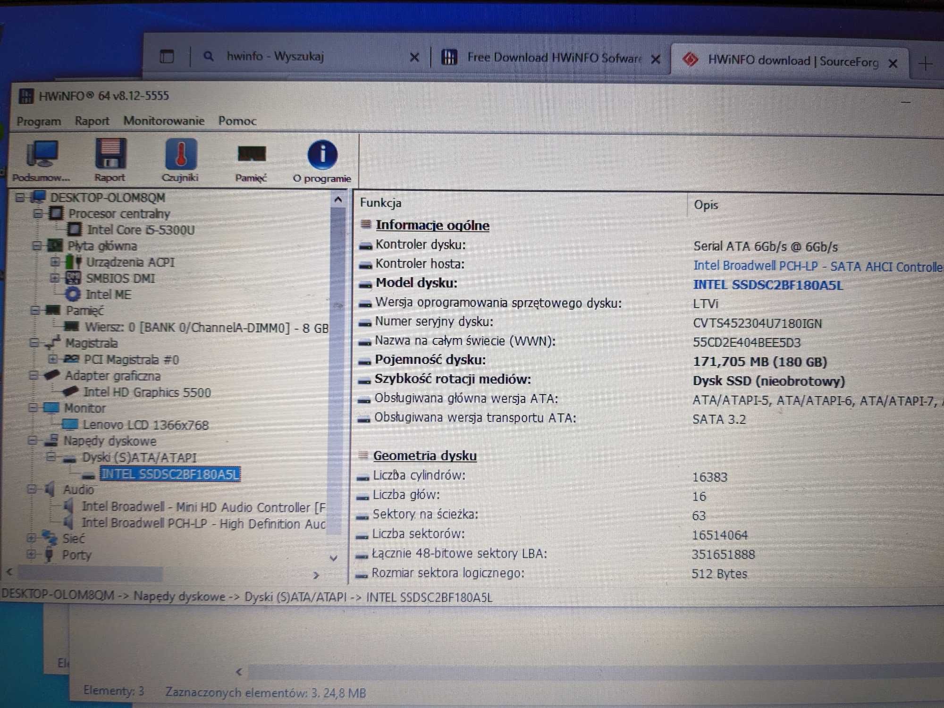
Task: Click the Numer seryjny dysku row
Action: 649,322
